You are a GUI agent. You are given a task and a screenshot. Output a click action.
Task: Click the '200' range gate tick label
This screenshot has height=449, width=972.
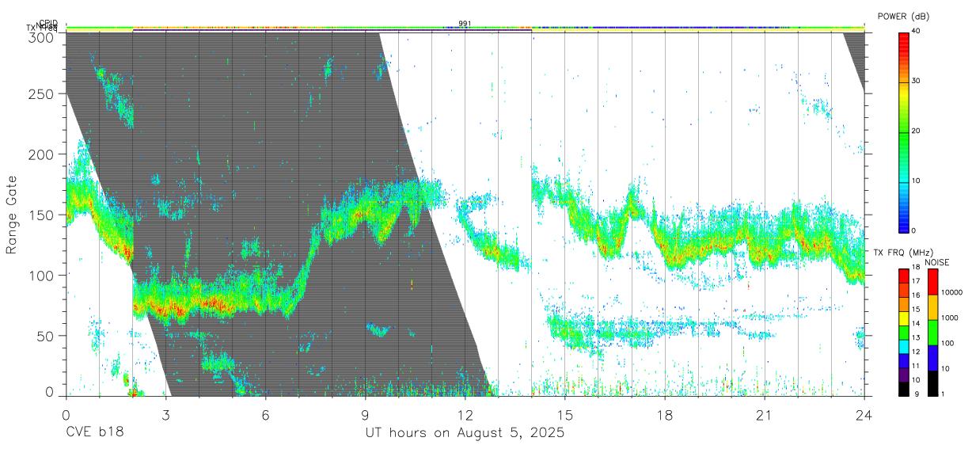point(40,154)
